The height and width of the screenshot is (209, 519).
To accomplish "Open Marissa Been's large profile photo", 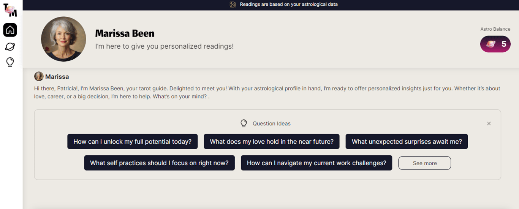I will 63,39.
